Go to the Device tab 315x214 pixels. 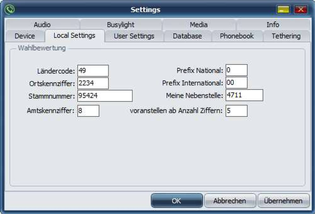pyautogui.click(x=25, y=36)
